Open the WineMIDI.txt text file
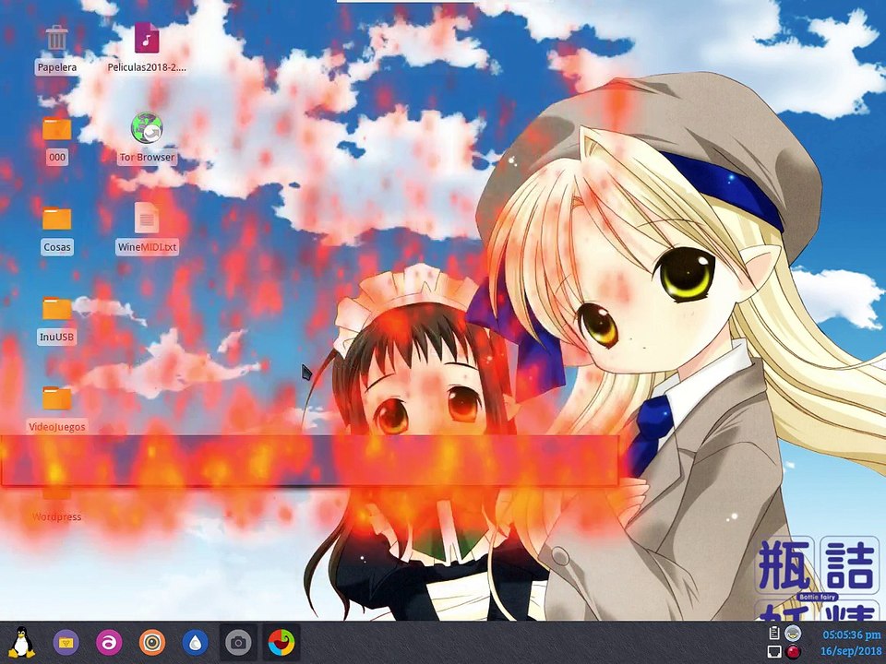Screen dimensions: 886x664 [x=147, y=218]
